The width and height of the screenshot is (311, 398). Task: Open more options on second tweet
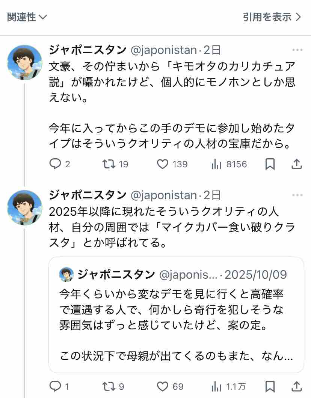297,195
